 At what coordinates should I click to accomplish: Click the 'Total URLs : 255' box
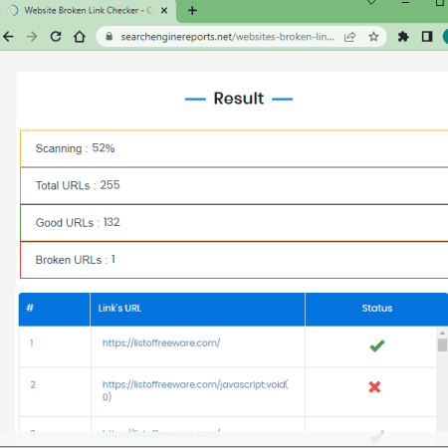234,185
